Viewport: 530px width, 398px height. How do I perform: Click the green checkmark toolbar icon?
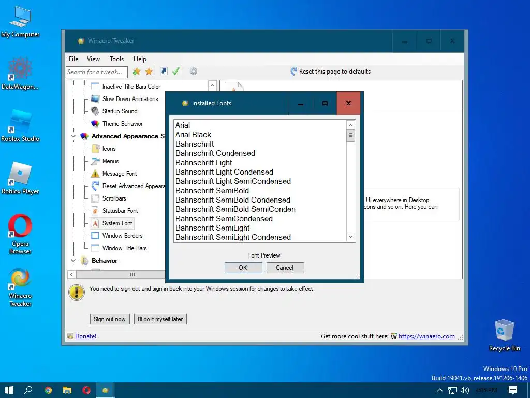point(176,71)
